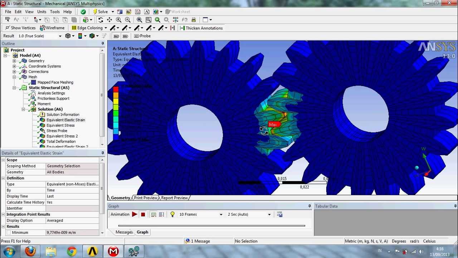
Task: Switch to Print Preview tab
Action: 145,198
